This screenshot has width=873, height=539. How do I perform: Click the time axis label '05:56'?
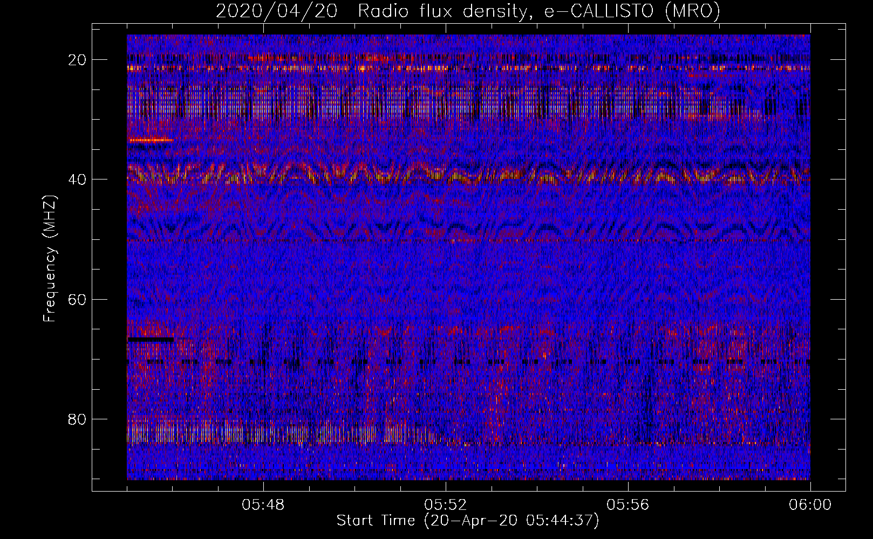[628, 505]
